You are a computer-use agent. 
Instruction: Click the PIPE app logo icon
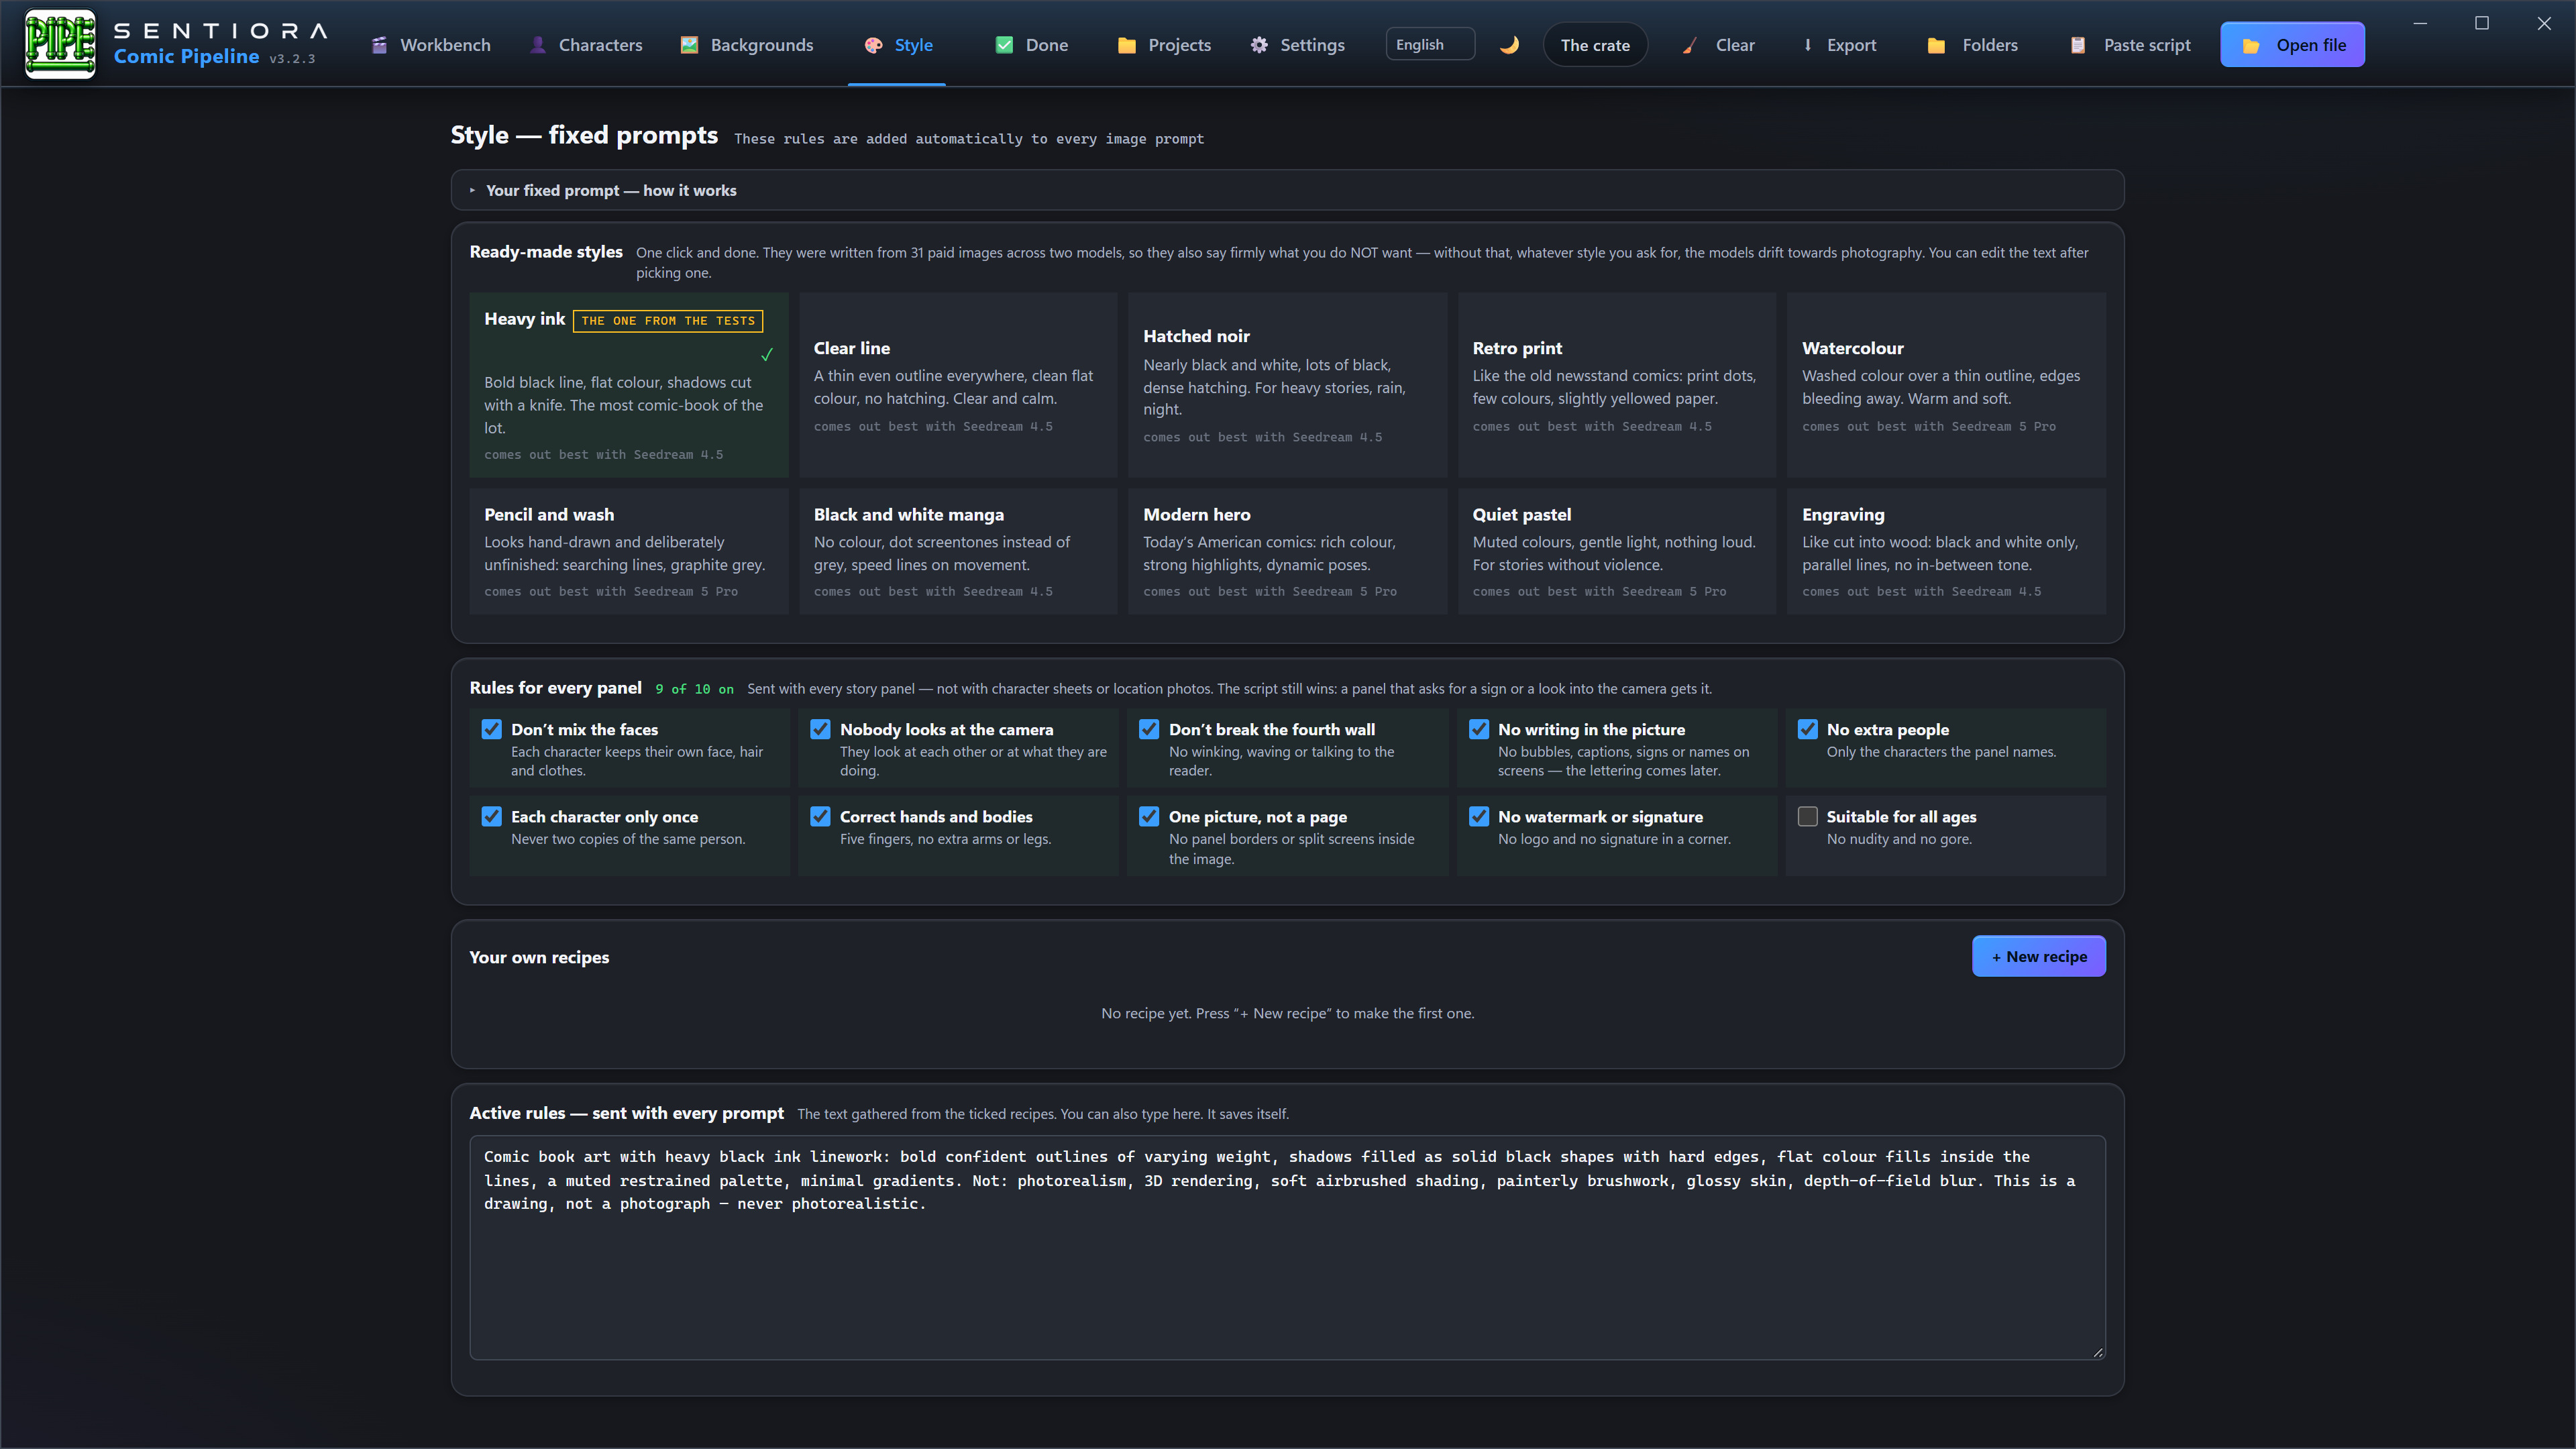(60, 44)
